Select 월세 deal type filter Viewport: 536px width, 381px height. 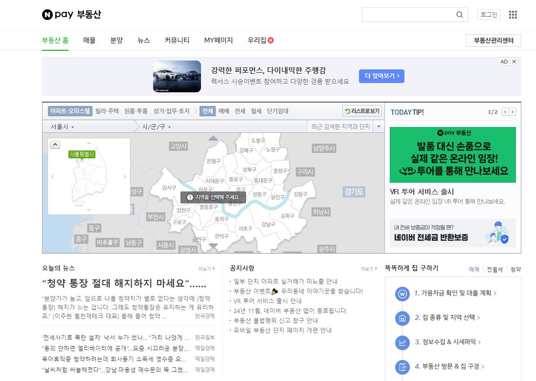click(x=256, y=111)
